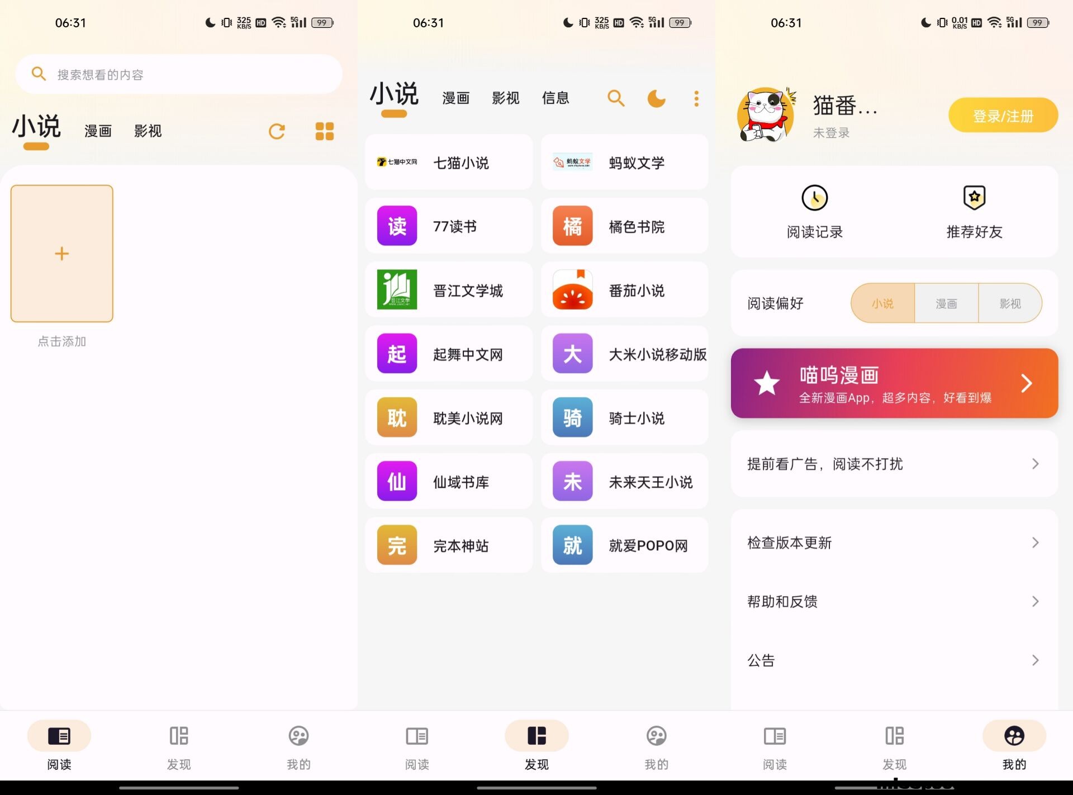Open 蚂蚁文学 source
1073x795 pixels.
click(624, 162)
